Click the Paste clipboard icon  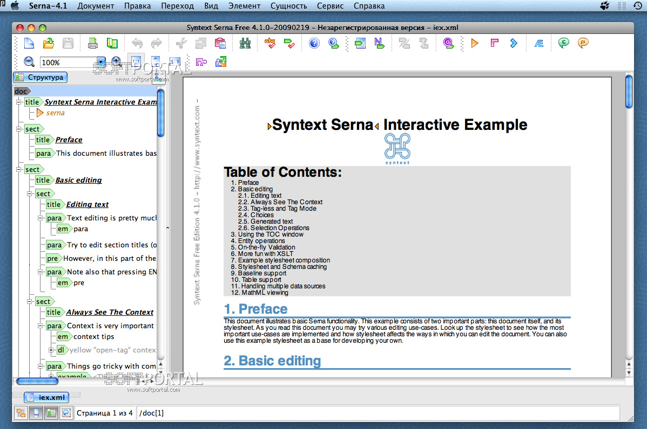click(220, 43)
